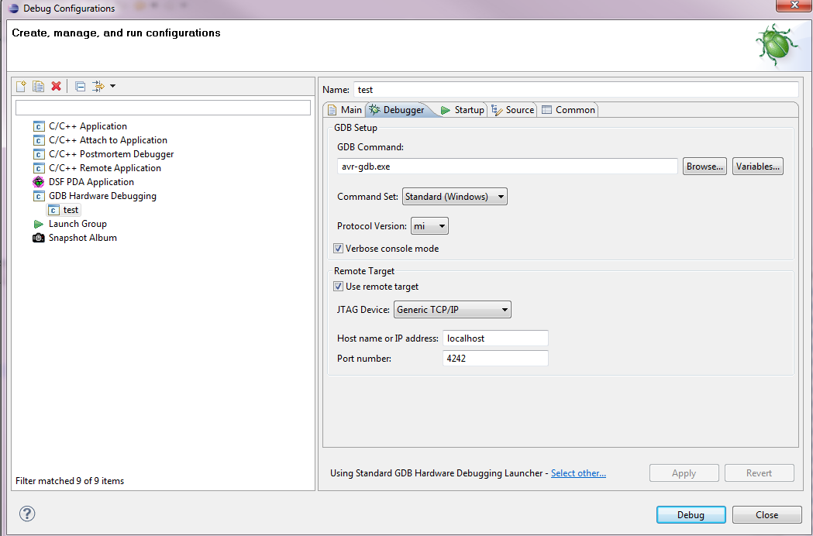Click the Select other... launcher link
The height and width of the screenshot is (536, 813).
point(578,473)
